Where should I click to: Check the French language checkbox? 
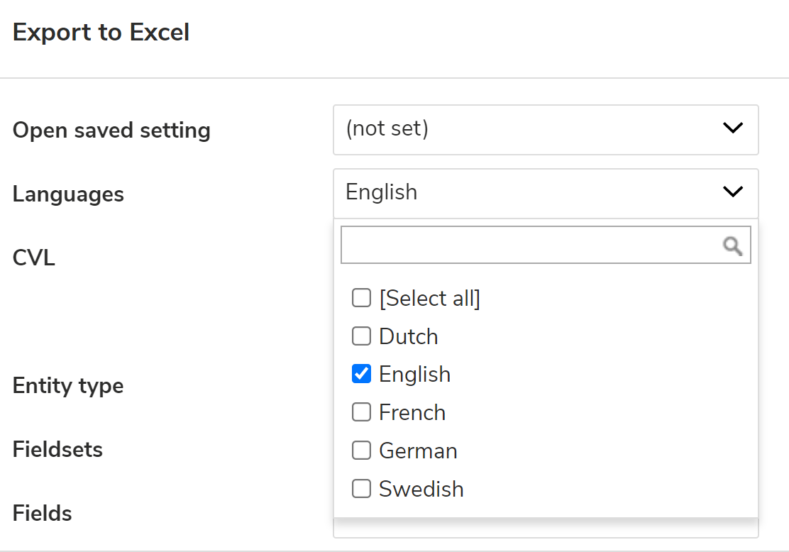pos(361,412)
